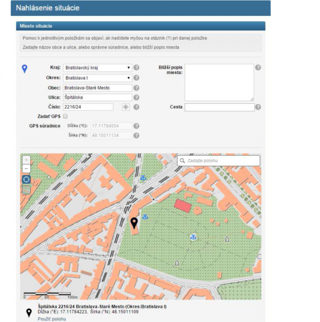
Task: Click the Obec input field
Action: (98, 88)
